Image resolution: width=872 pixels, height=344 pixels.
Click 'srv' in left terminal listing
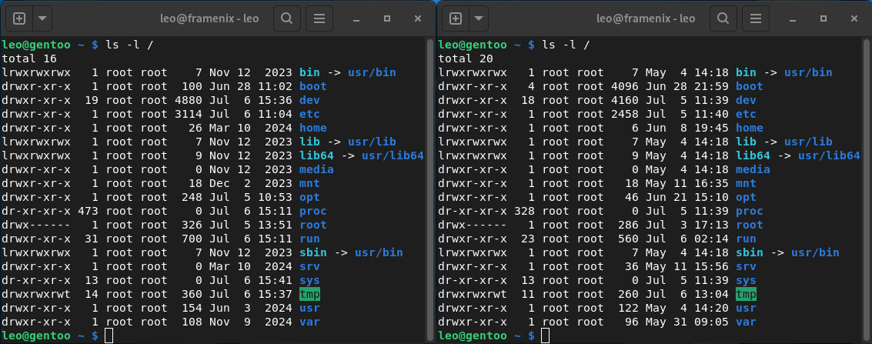coord(309,267)
